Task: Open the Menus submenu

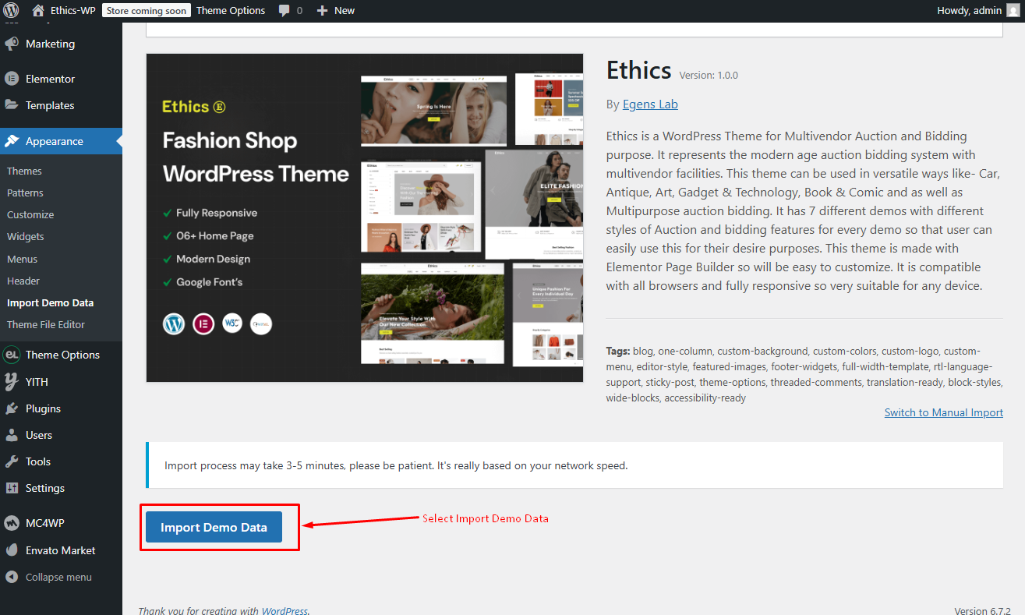Action: tap(22, 259)
